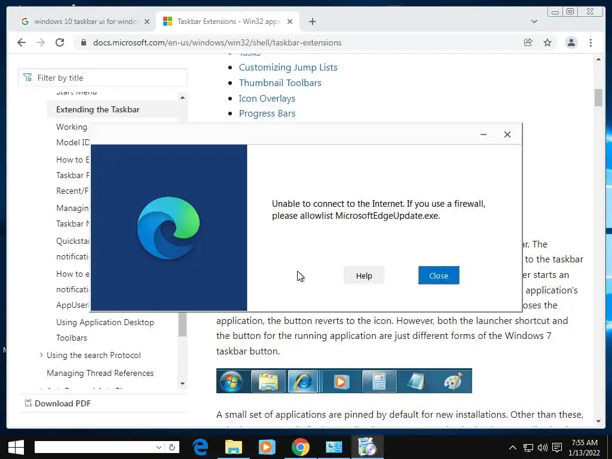Screen dimensions: 612x459
Task: Select Extending the Taskbar in the sidebar
Action: click(x=97, y=110)
